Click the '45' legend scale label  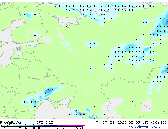click(x=76, y=128)
